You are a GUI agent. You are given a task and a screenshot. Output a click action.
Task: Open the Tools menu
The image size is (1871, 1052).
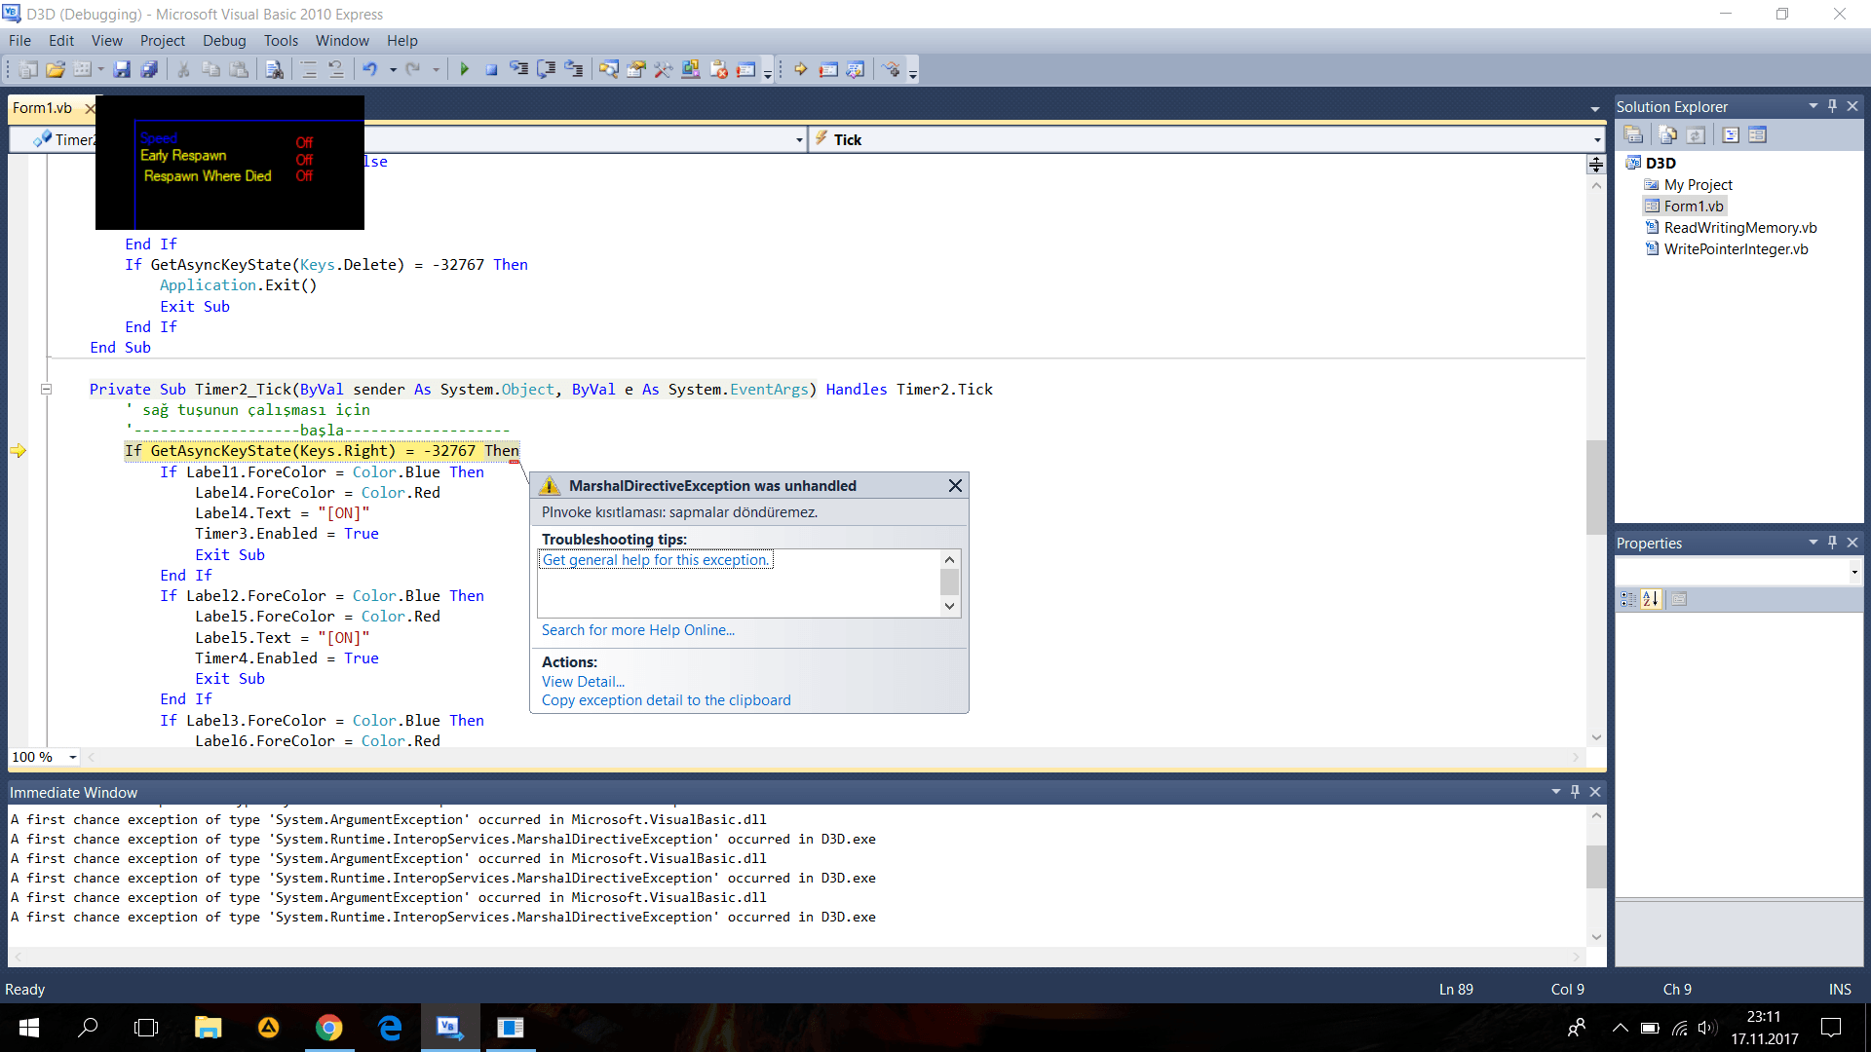(x=281, y=41)
